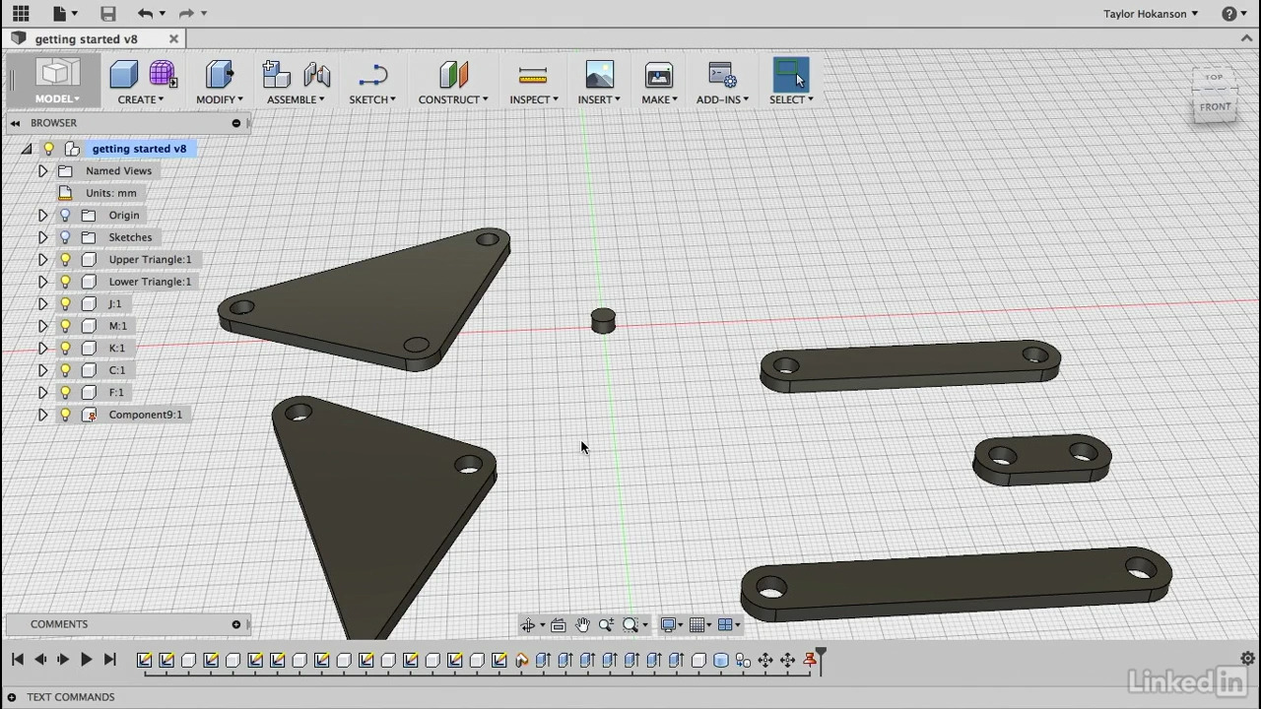The image size is (1261, 709).
Task: Click the Save icon in the top bar
Action: pyautogui.click(x=108, y=14)
